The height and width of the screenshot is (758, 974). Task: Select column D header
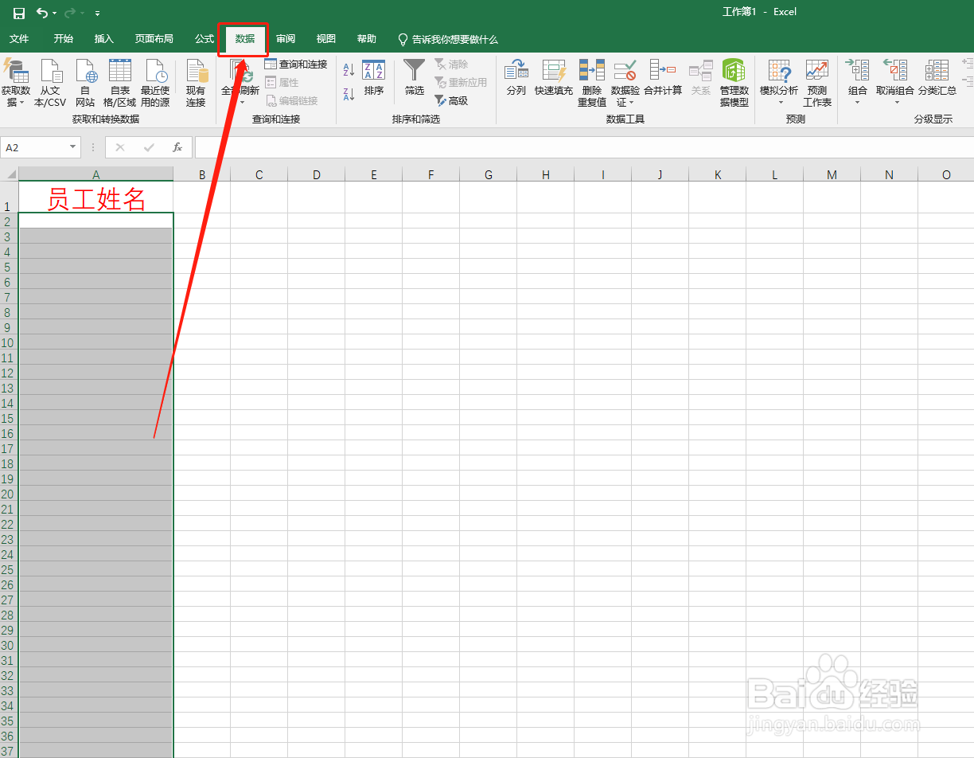[317, 174]
